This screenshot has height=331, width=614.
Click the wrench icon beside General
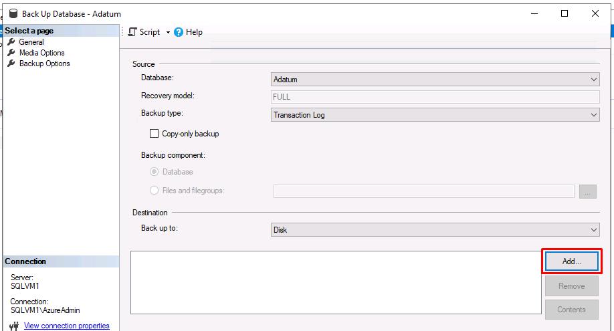[x=11, y=41]
